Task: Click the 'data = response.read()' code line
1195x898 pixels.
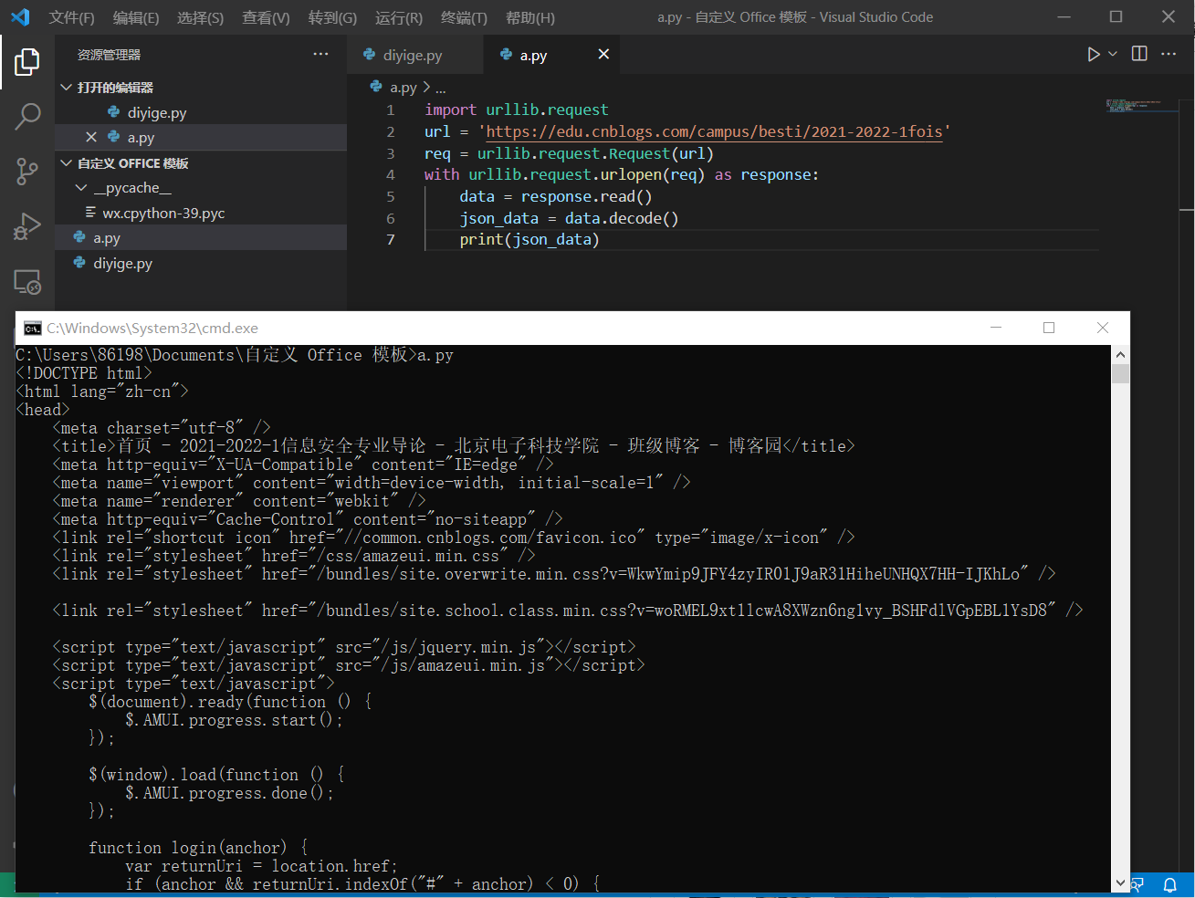Action: click(556, 196)
